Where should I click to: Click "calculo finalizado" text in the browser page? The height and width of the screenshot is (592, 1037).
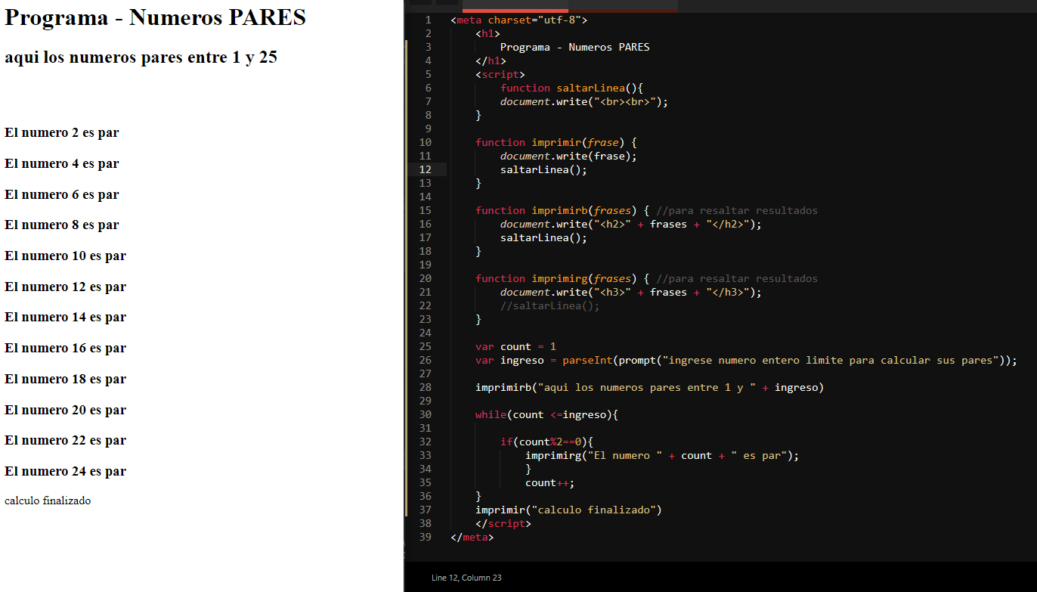click(x=48, y=501)
